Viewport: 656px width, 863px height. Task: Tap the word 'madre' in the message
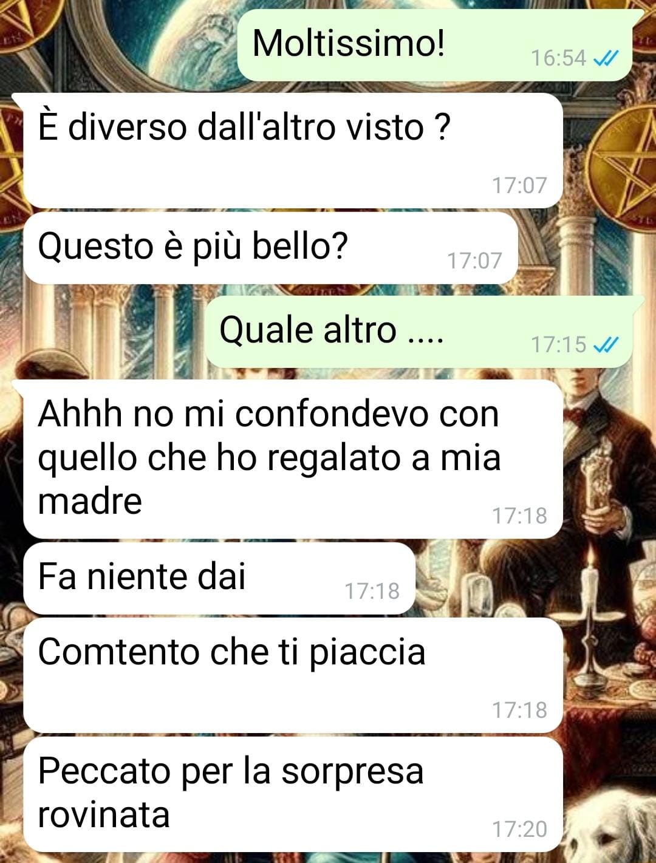click(90, 502)
